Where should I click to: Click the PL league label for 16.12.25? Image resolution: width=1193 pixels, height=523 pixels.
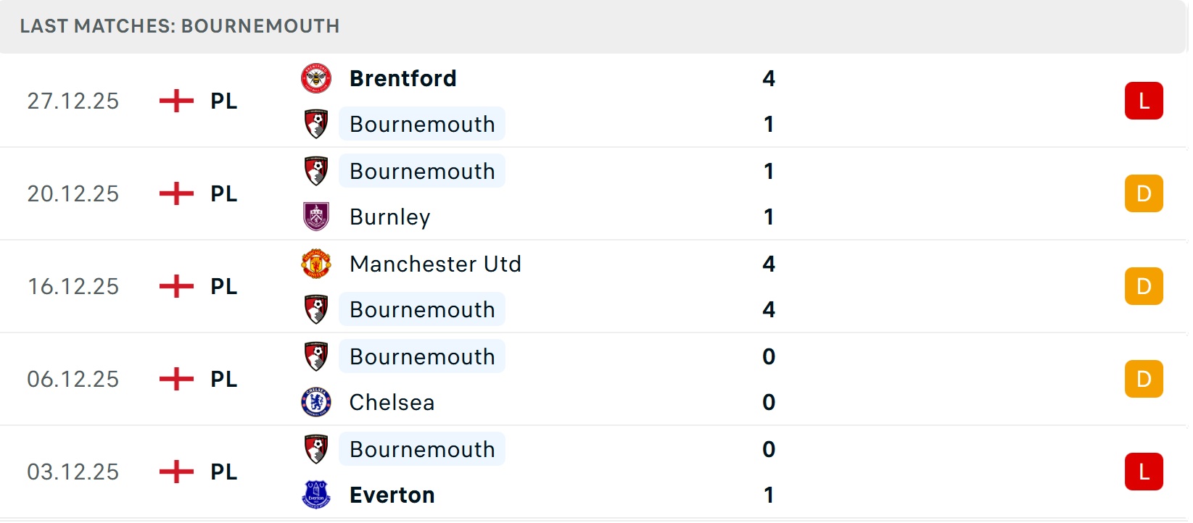point(223,286)
